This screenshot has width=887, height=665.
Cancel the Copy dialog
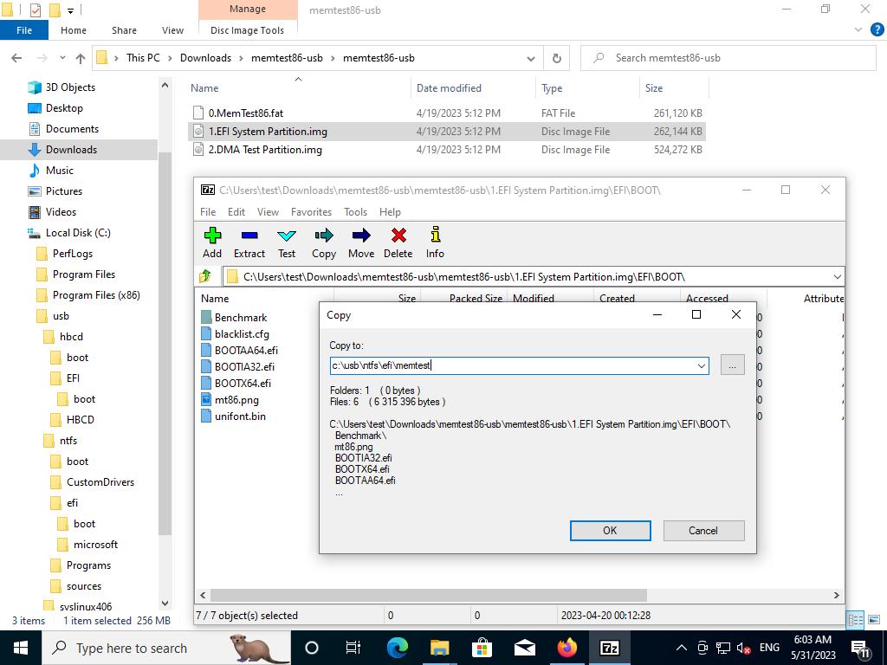(x=702, y=531)
